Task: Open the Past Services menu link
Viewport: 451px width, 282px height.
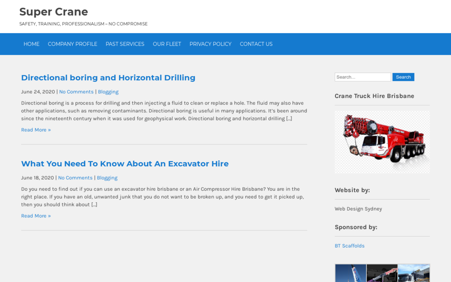Action: tap(125, 44)
